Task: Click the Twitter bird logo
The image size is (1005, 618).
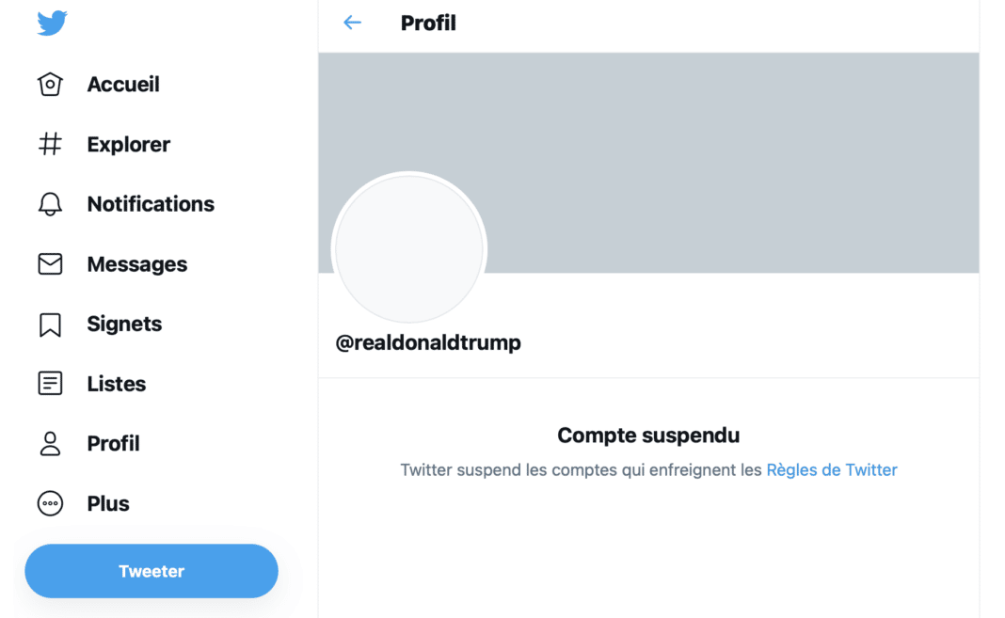Action: coord(52,24)
